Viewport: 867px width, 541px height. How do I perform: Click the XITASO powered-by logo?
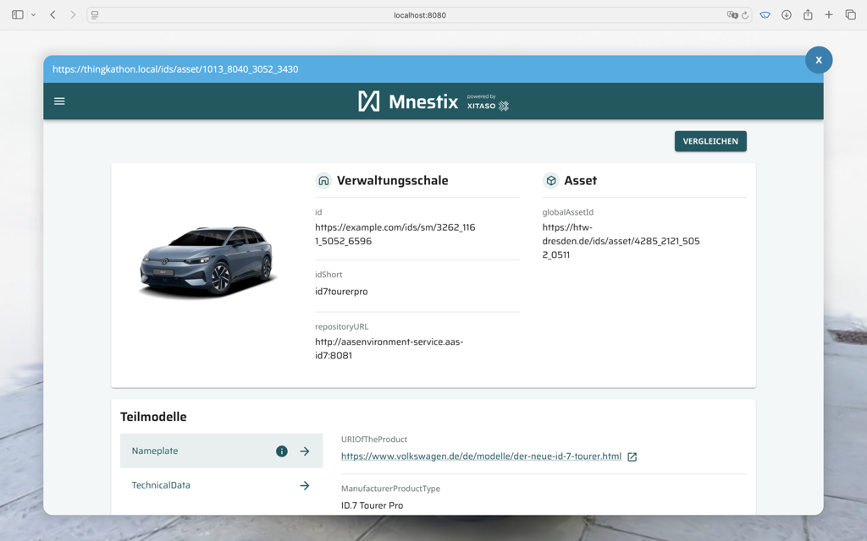[x=488, y=102]
